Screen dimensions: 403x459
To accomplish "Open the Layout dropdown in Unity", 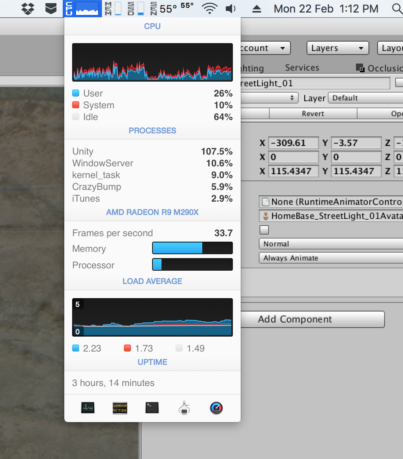I will [390, 48].
